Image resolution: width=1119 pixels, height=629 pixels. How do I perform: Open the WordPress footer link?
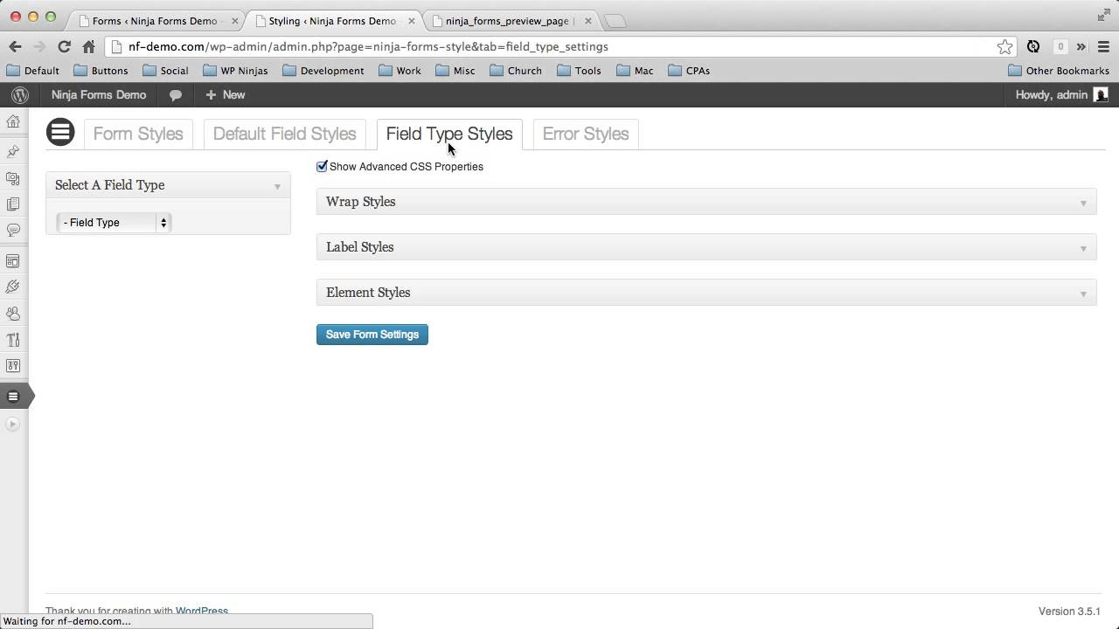[202, 612]
